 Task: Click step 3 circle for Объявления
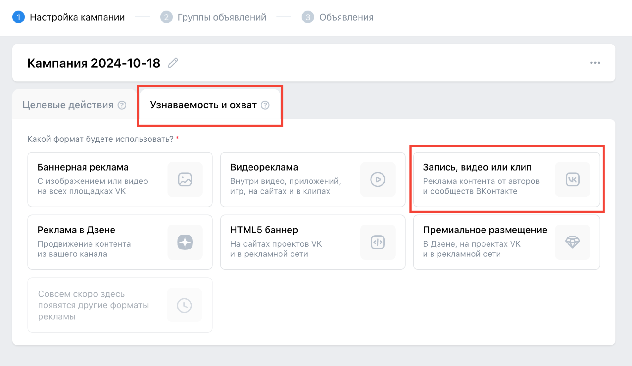pyautogui.click(x=308, y=17)
